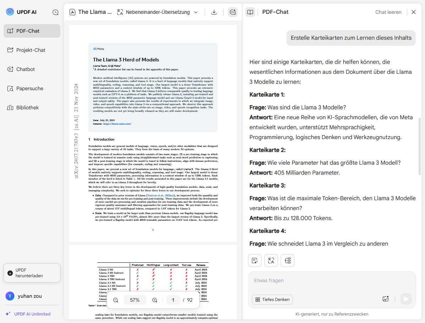Open Nebeneinander-Übersetzung dropdown
The image size is (425, 323).
click(x=157, y=12)
